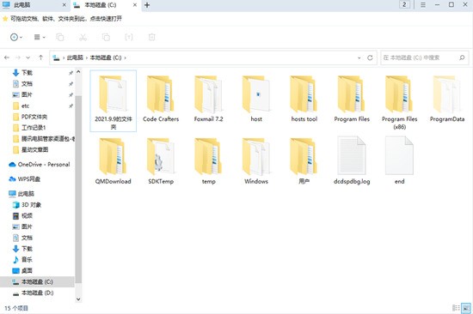The width and height of the screenshot is (473, 314).
Task: Open the view layout options dropdown
Action: (x=40, y=37)
